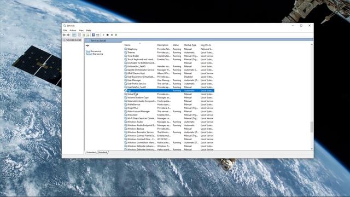Screen dimensions: 350x197
Task: Click the Stop Service square icon
Action: [107, 35]
